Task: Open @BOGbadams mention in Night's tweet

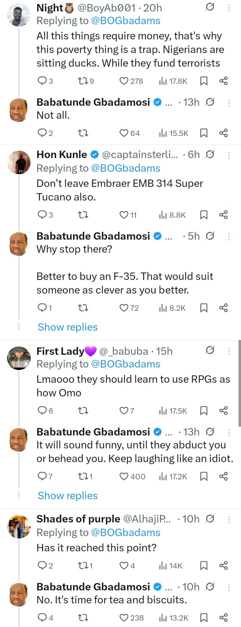Action: [x=126, y=21]
